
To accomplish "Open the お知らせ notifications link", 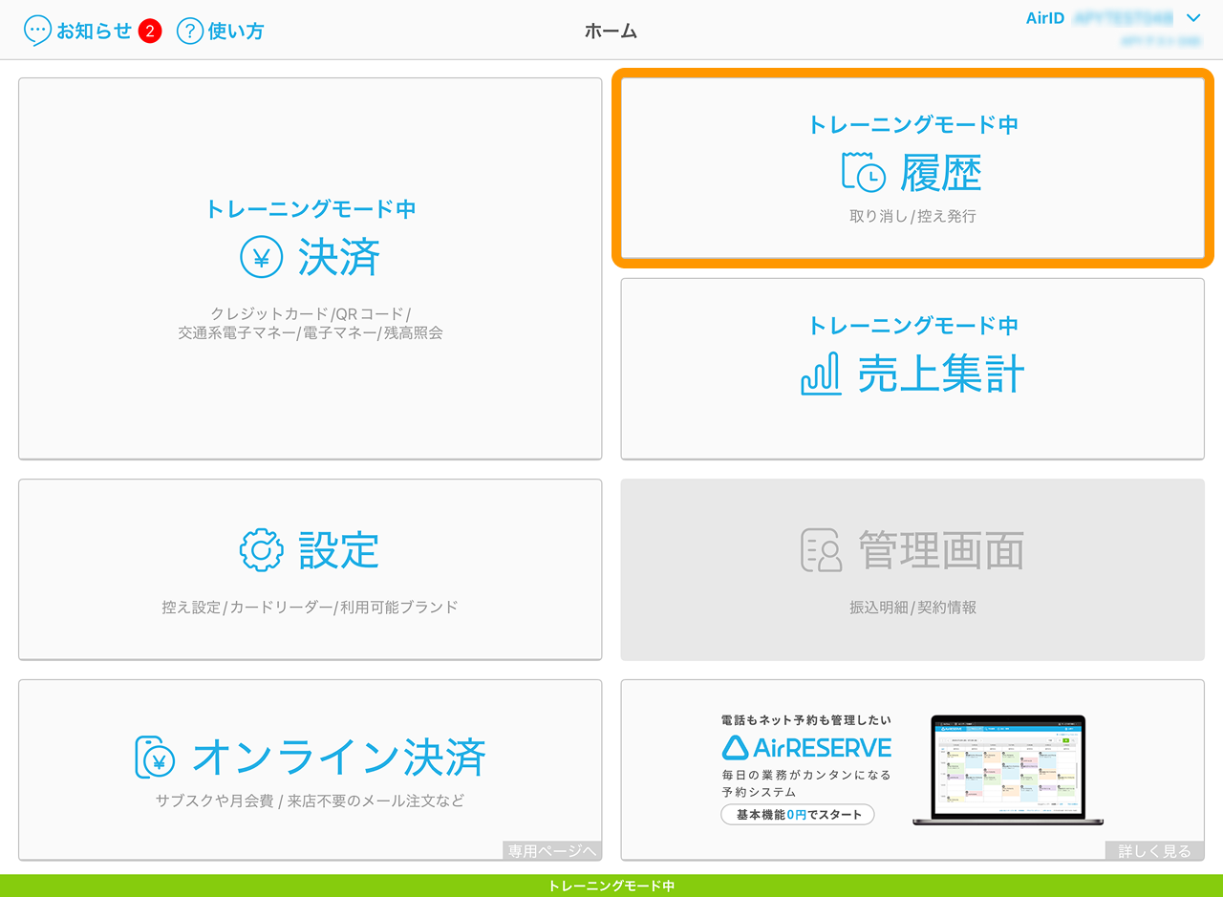I will point(94,31).
